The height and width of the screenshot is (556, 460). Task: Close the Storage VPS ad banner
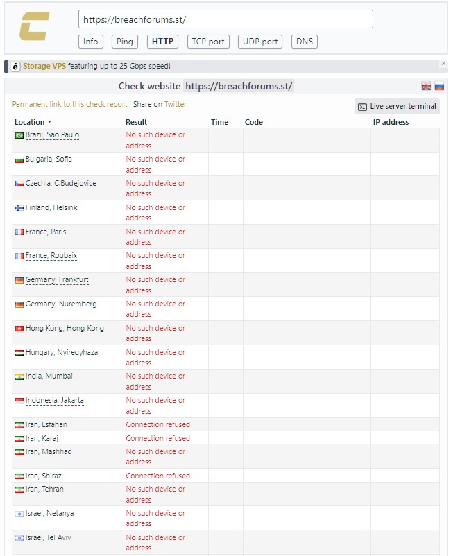444,64
